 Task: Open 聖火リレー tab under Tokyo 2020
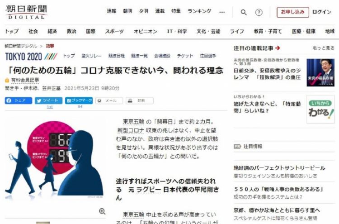point(91,56)
